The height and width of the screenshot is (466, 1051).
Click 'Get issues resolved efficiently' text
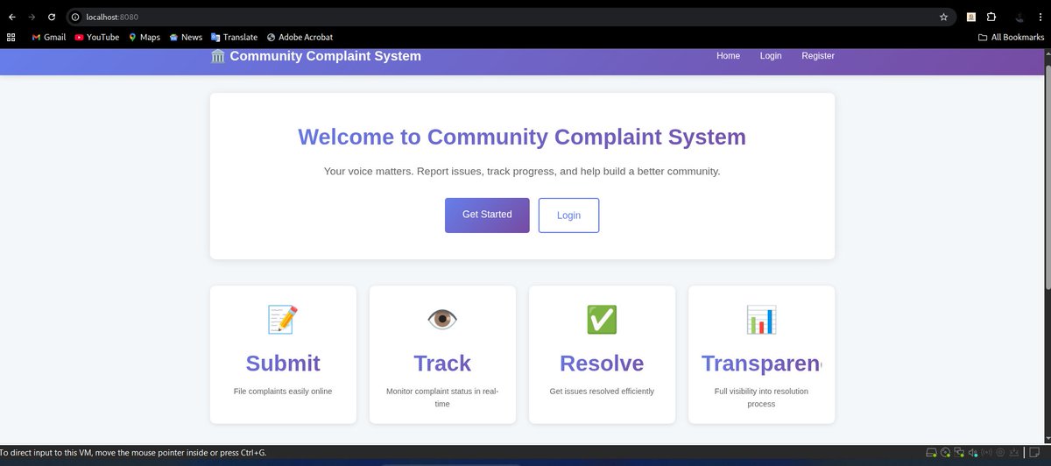(602, 392)
